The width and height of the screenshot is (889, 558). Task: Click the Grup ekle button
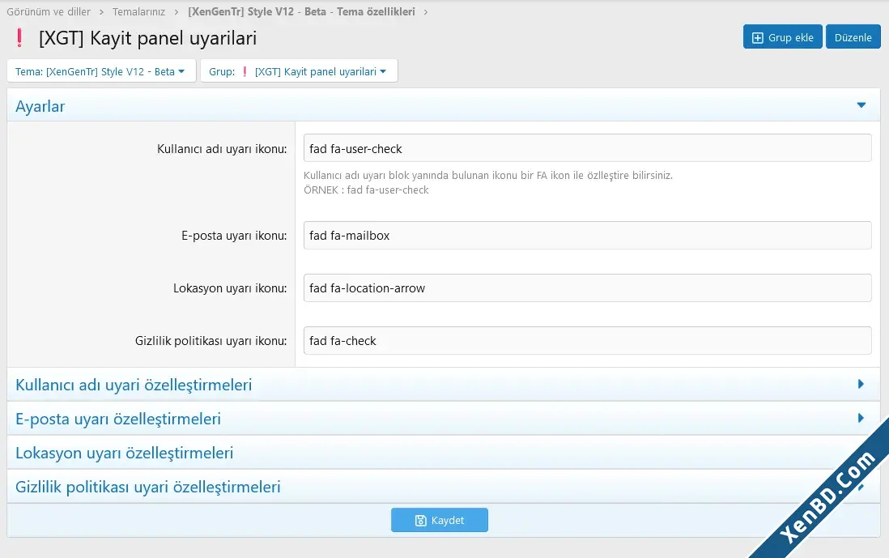click(782, 37)
